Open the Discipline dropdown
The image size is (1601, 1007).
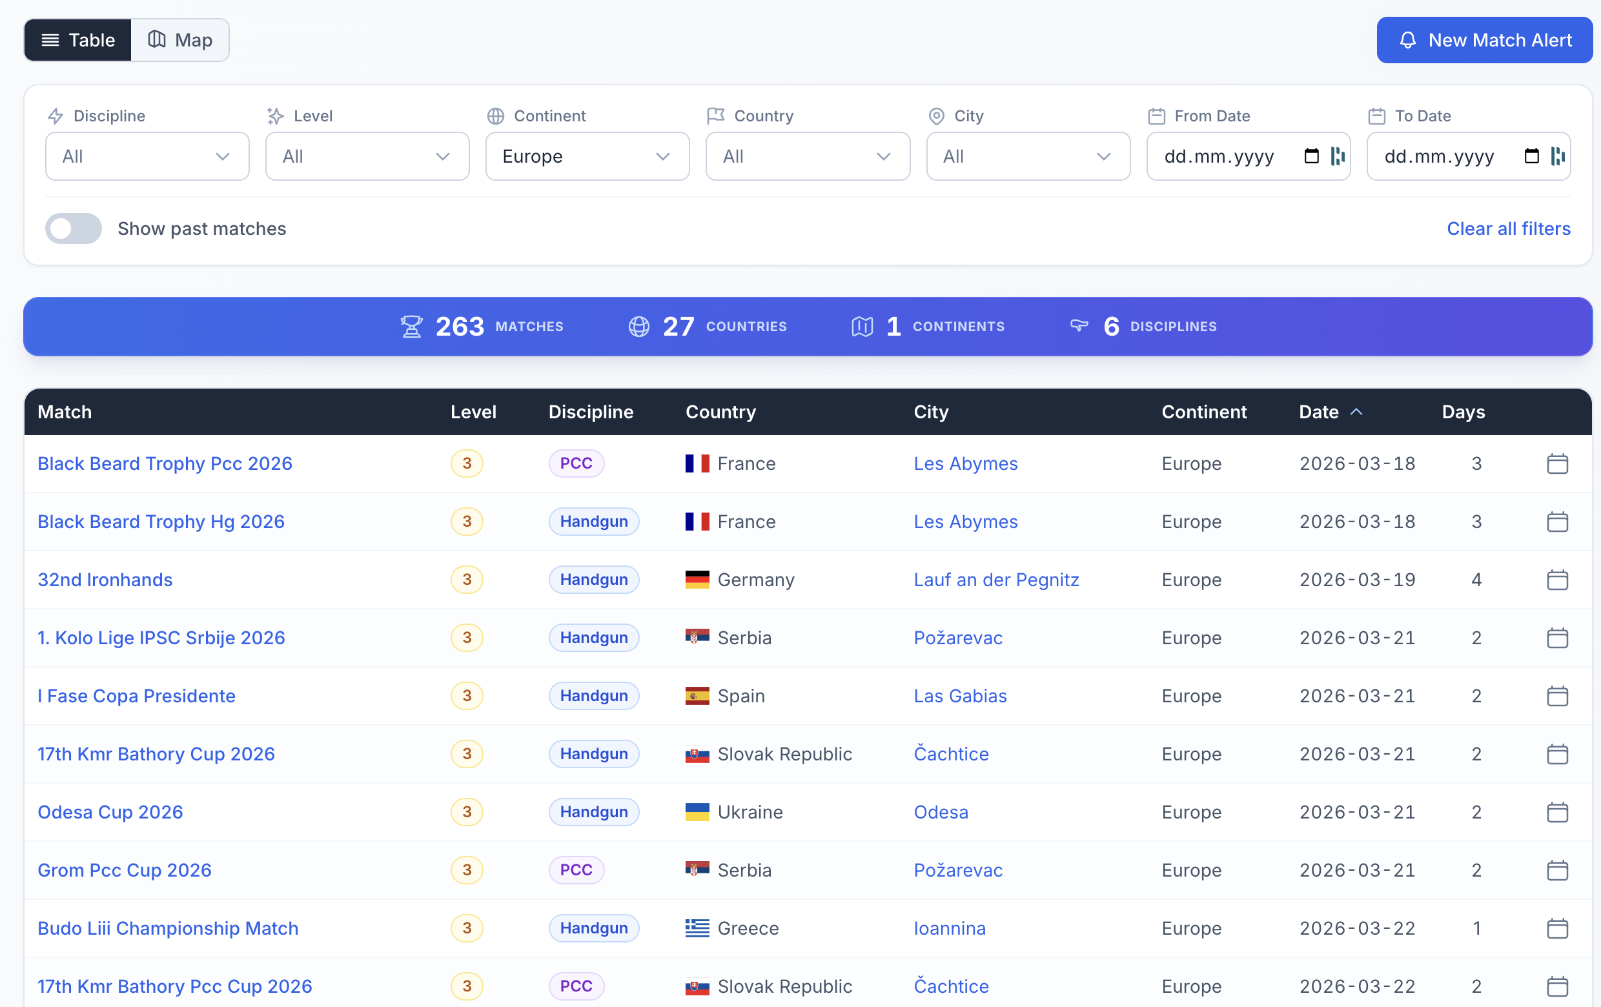tap(147, 156)
